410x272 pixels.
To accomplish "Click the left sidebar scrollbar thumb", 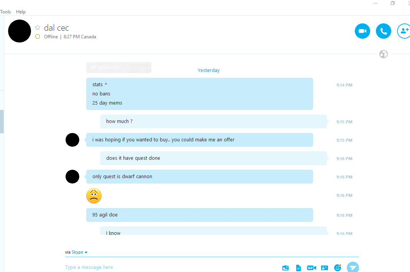I will pos(2,121).
